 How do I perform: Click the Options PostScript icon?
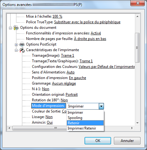coord(22,44)
